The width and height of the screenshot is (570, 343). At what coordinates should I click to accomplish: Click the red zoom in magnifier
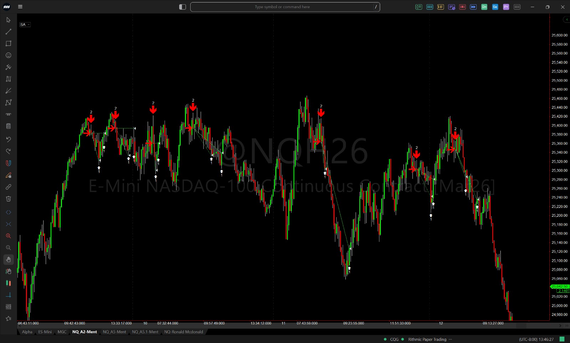tap(9, 236)
